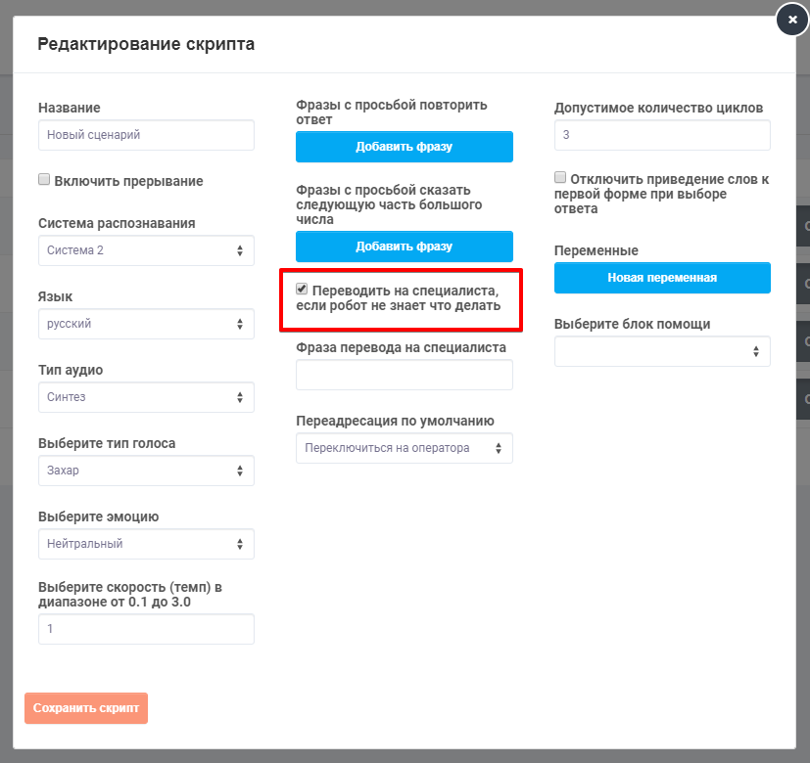Save script with 'Сохранить скрипт' button

(86, 708)
